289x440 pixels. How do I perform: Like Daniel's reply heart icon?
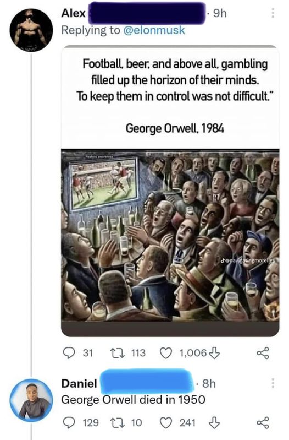click(x=165, y=422)
